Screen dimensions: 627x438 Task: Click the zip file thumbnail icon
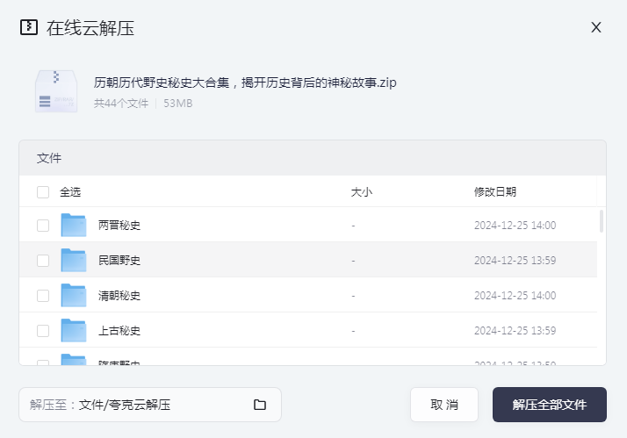pos(55,91)
